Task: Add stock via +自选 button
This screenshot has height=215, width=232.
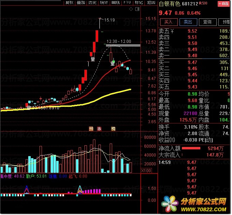Action: pos(223,3)
